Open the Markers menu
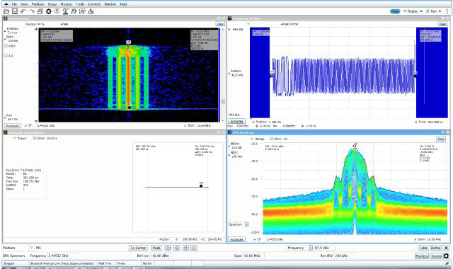 pyautogui.click(x=38, y=4)
